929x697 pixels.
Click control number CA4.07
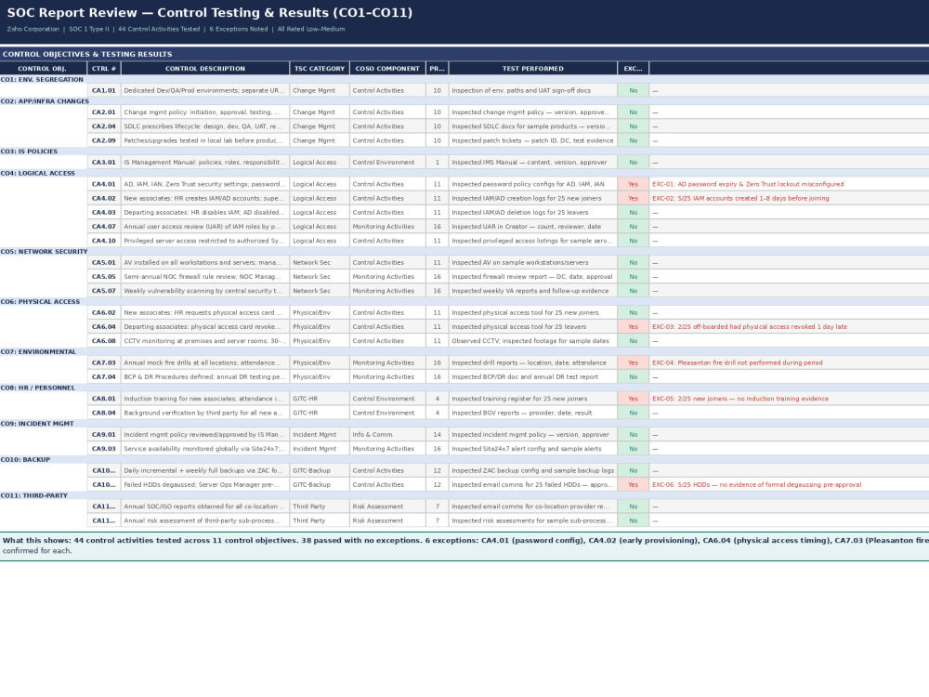click(x=104, y=227)
